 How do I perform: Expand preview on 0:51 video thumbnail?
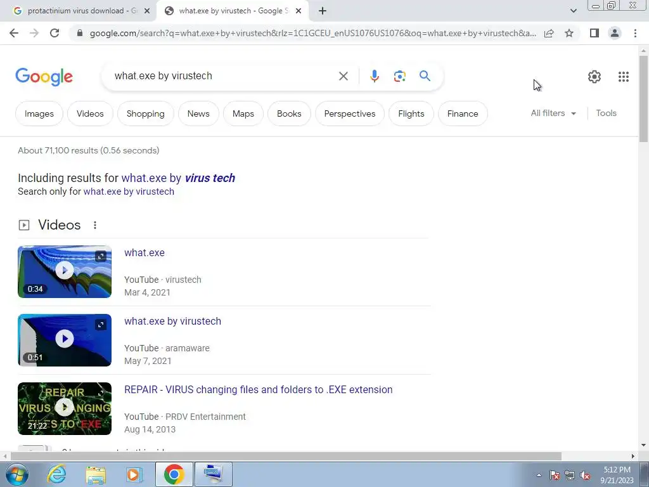[x=101, y=325]
